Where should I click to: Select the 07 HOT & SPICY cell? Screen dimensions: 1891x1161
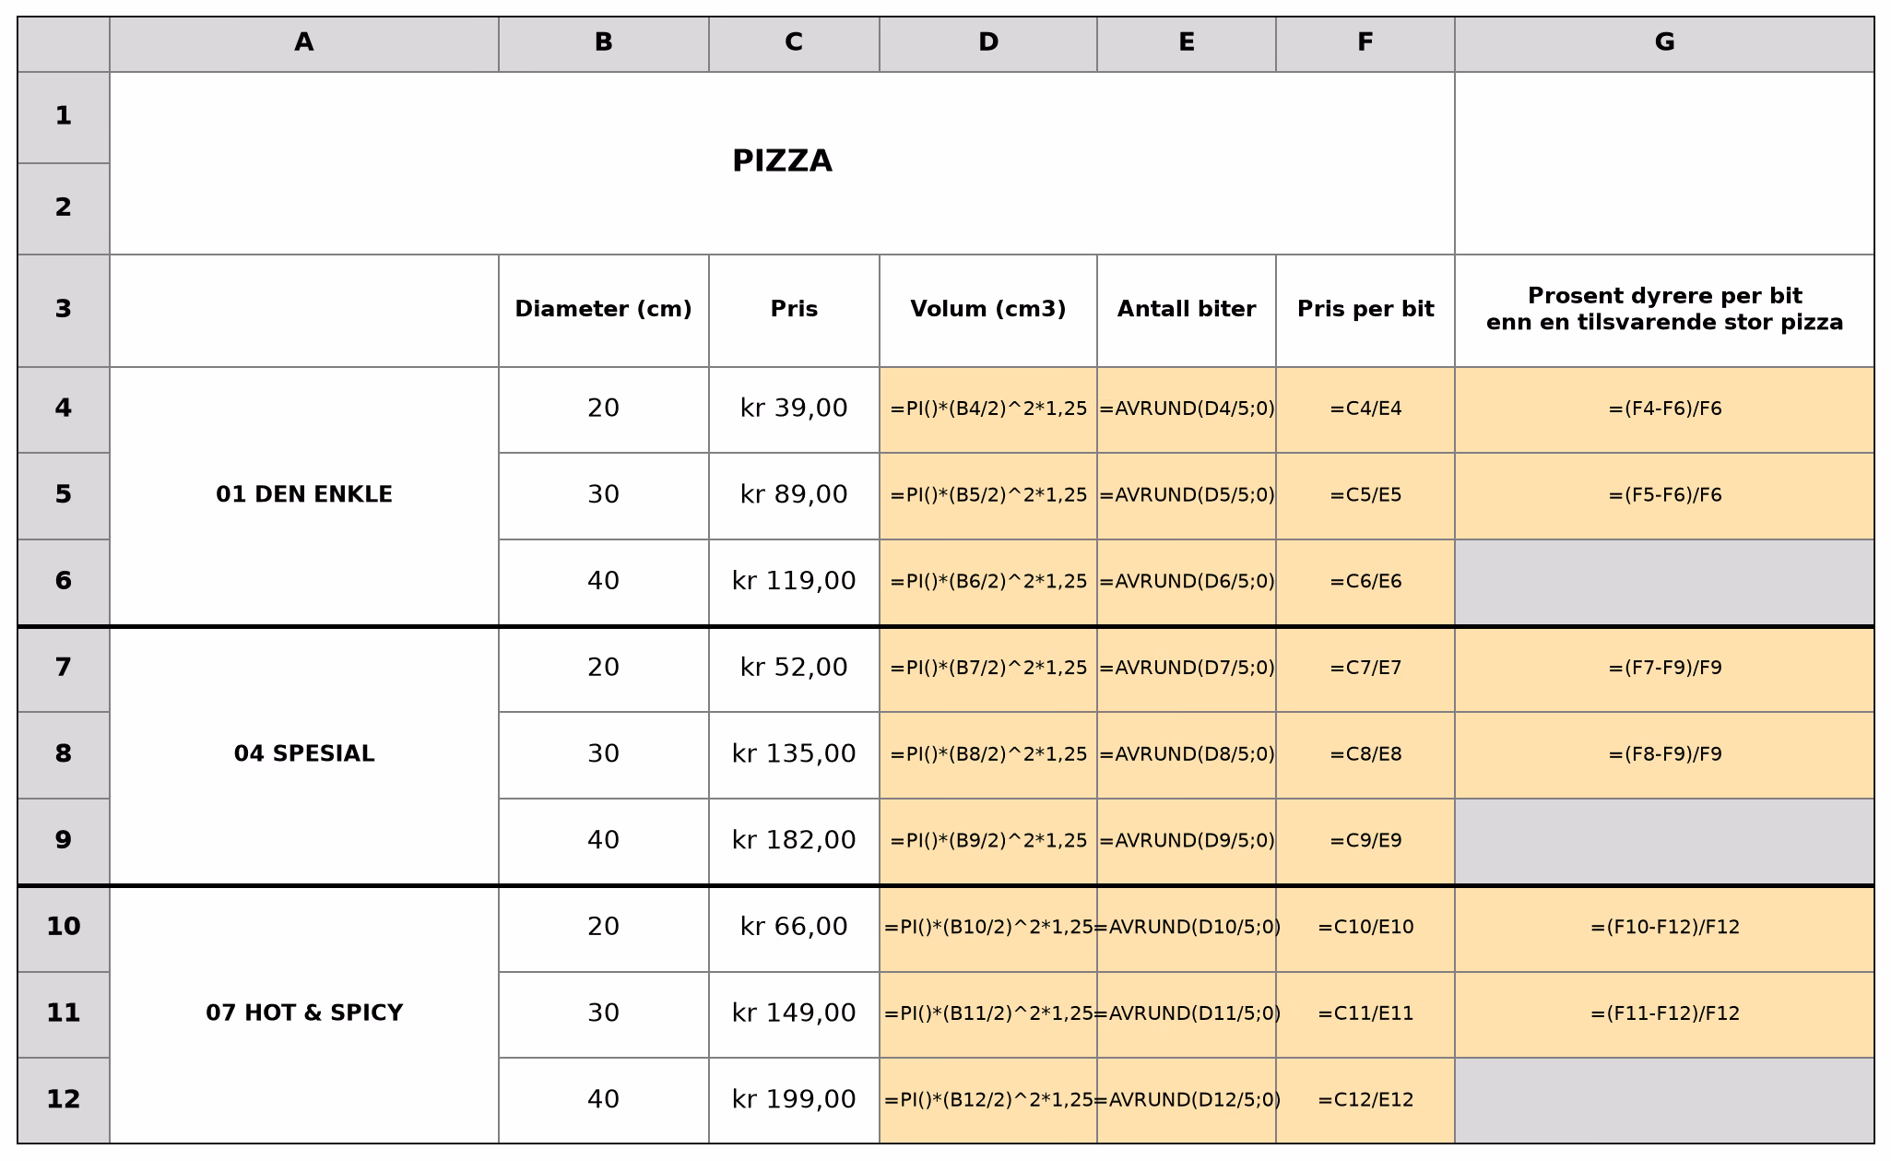point(303,1013)
